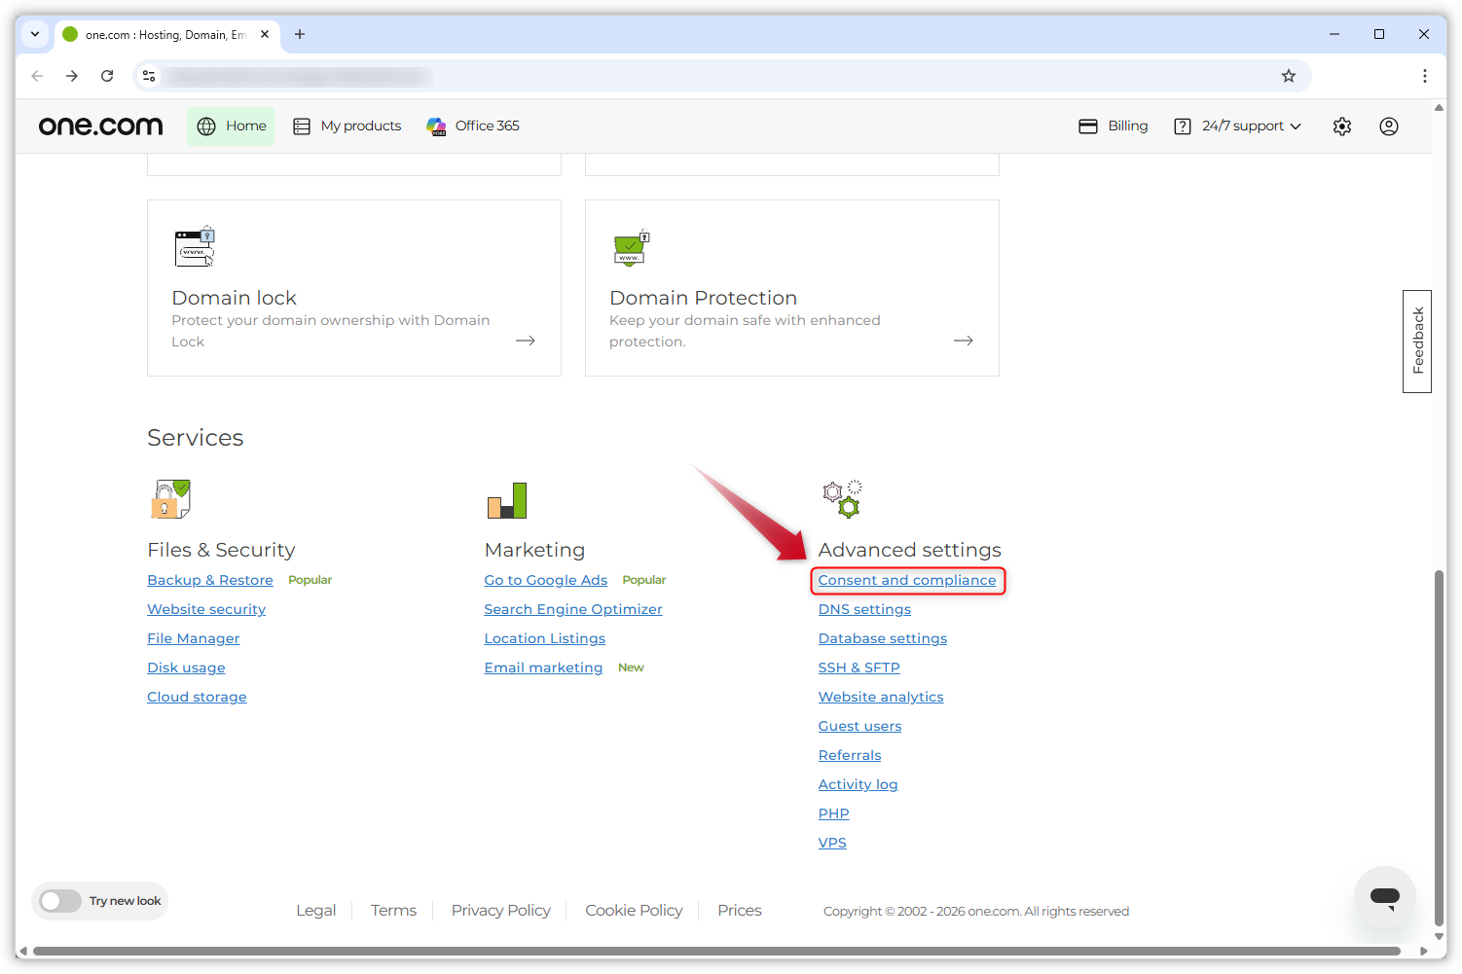Image resolution: width=1462 pixels, height=974 pixels.
Task: Open the chat bubble in bottom corner
Action: pos(1384,897)
